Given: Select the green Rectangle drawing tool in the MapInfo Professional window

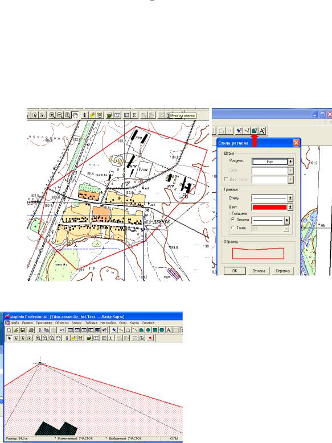Looking at the screenshot, I should (155, 330).
